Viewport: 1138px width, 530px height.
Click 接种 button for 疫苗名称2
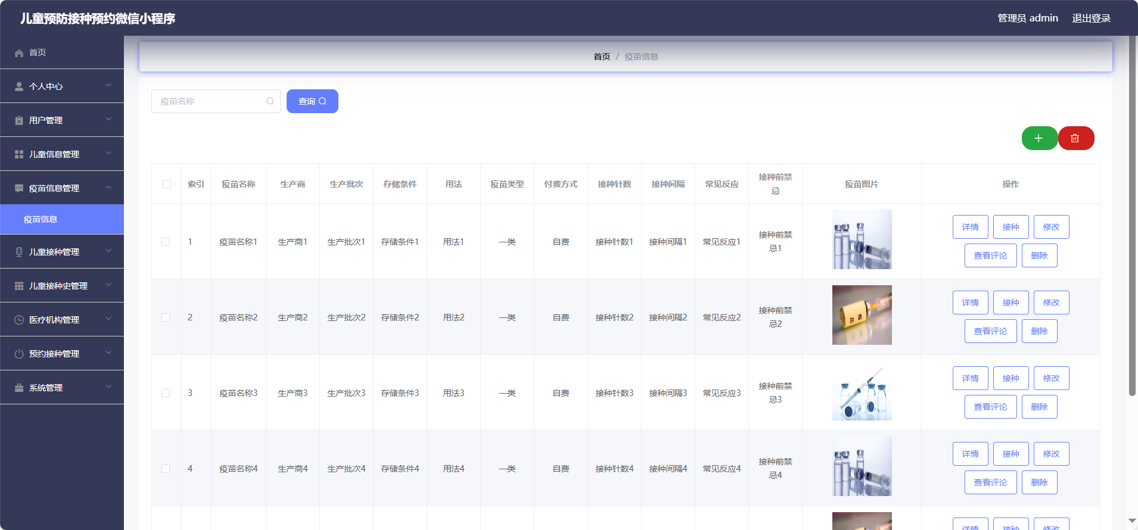[x=1011, y=303]
